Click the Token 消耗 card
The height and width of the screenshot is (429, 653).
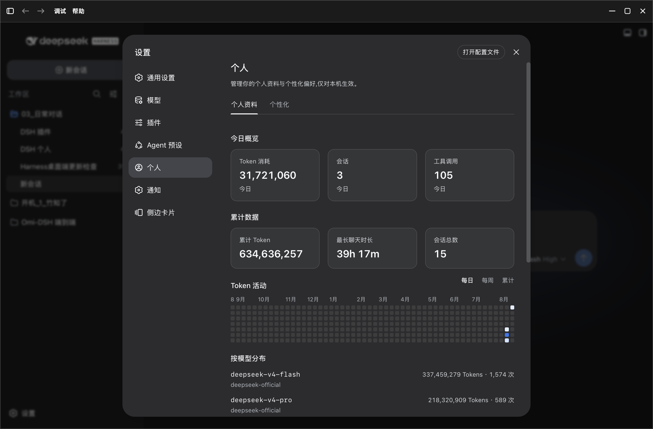275,175
